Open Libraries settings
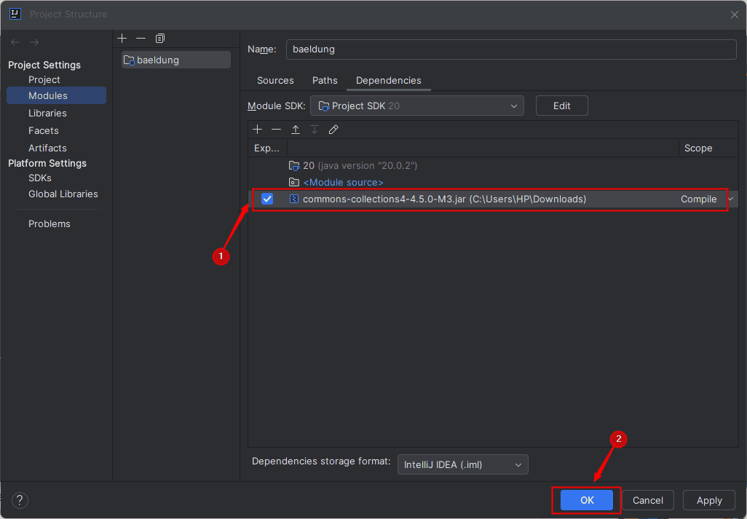747x519 pixels. 47,113
